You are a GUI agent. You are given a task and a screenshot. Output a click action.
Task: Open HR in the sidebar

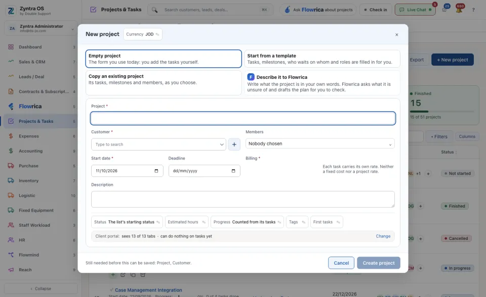click(41, 240)
